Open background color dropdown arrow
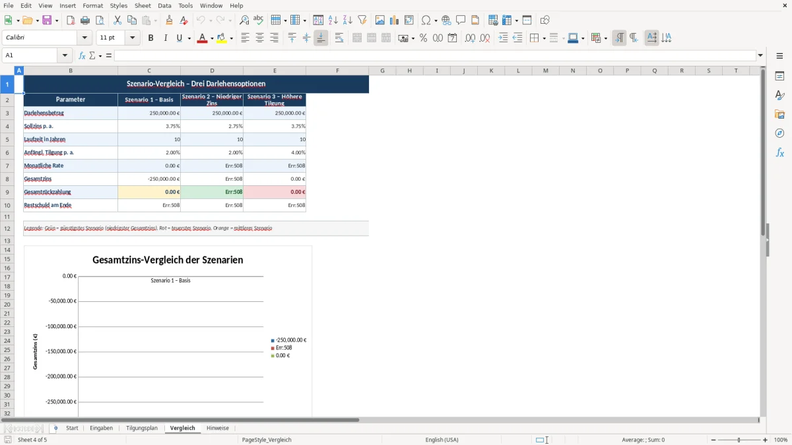This screenshot has width=792, height=445. coord(232,38)
